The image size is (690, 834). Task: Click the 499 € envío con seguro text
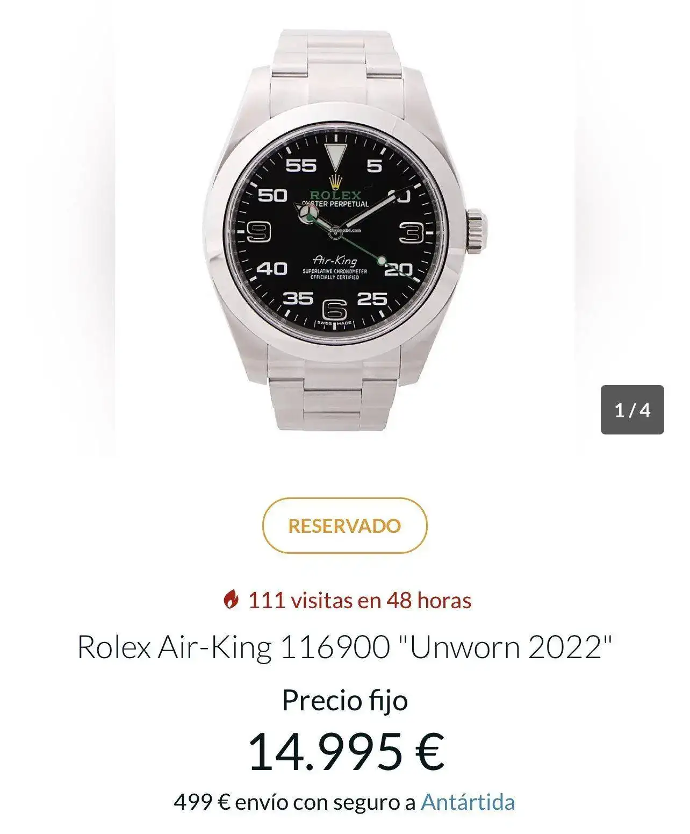(x=294, y=802)
